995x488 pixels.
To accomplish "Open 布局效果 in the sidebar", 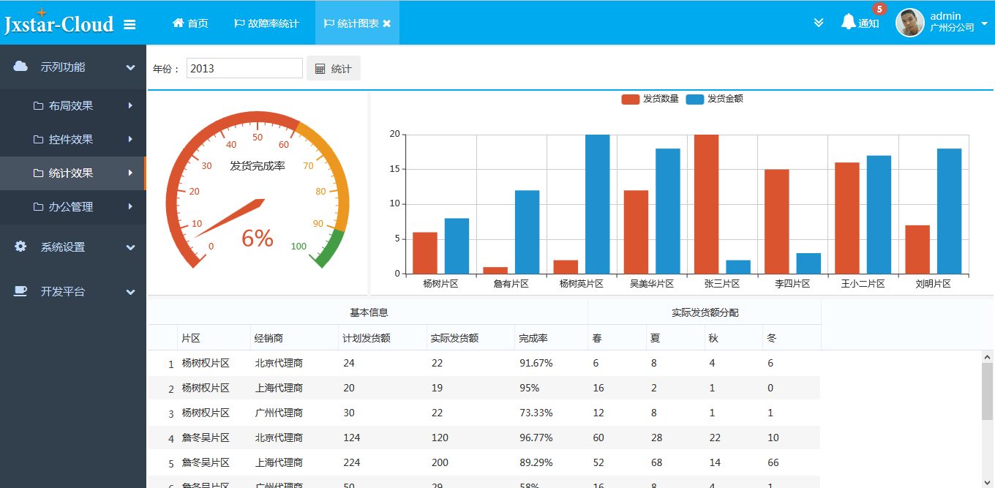I will pyautogui.click(x=73, y=106).
